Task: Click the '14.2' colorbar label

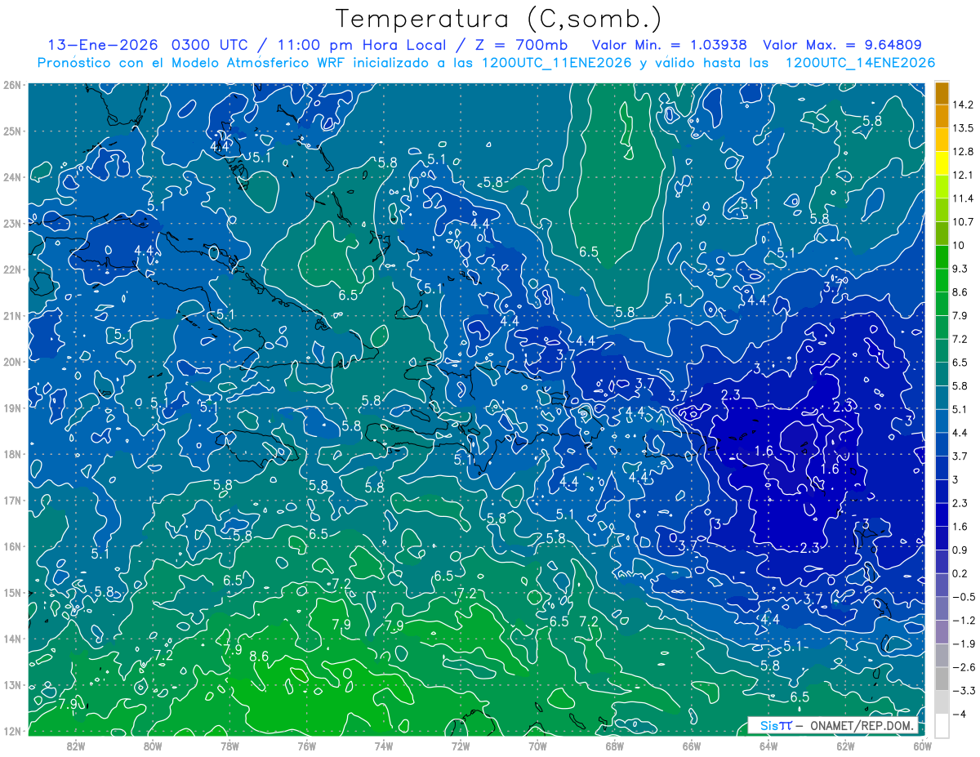Action: pyautogui.click(x=963, y=105)
